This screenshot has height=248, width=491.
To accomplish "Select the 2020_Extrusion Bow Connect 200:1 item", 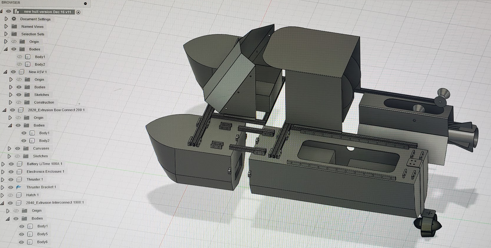I will [56, 110].
